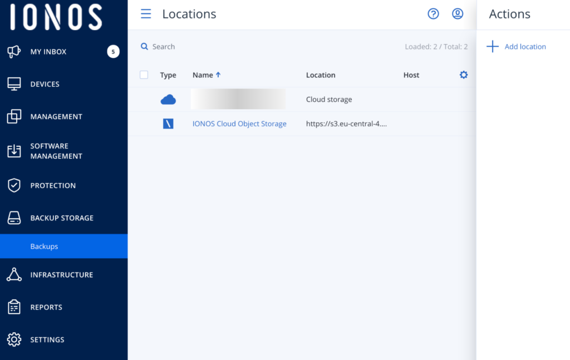Reverse sorting with the Name column arrow
The height and width of the screenshot is (360, 570).
(217, 74)
